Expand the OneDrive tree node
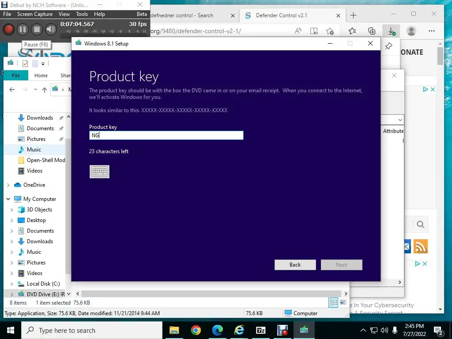The image size is (452, 339). 8,185
